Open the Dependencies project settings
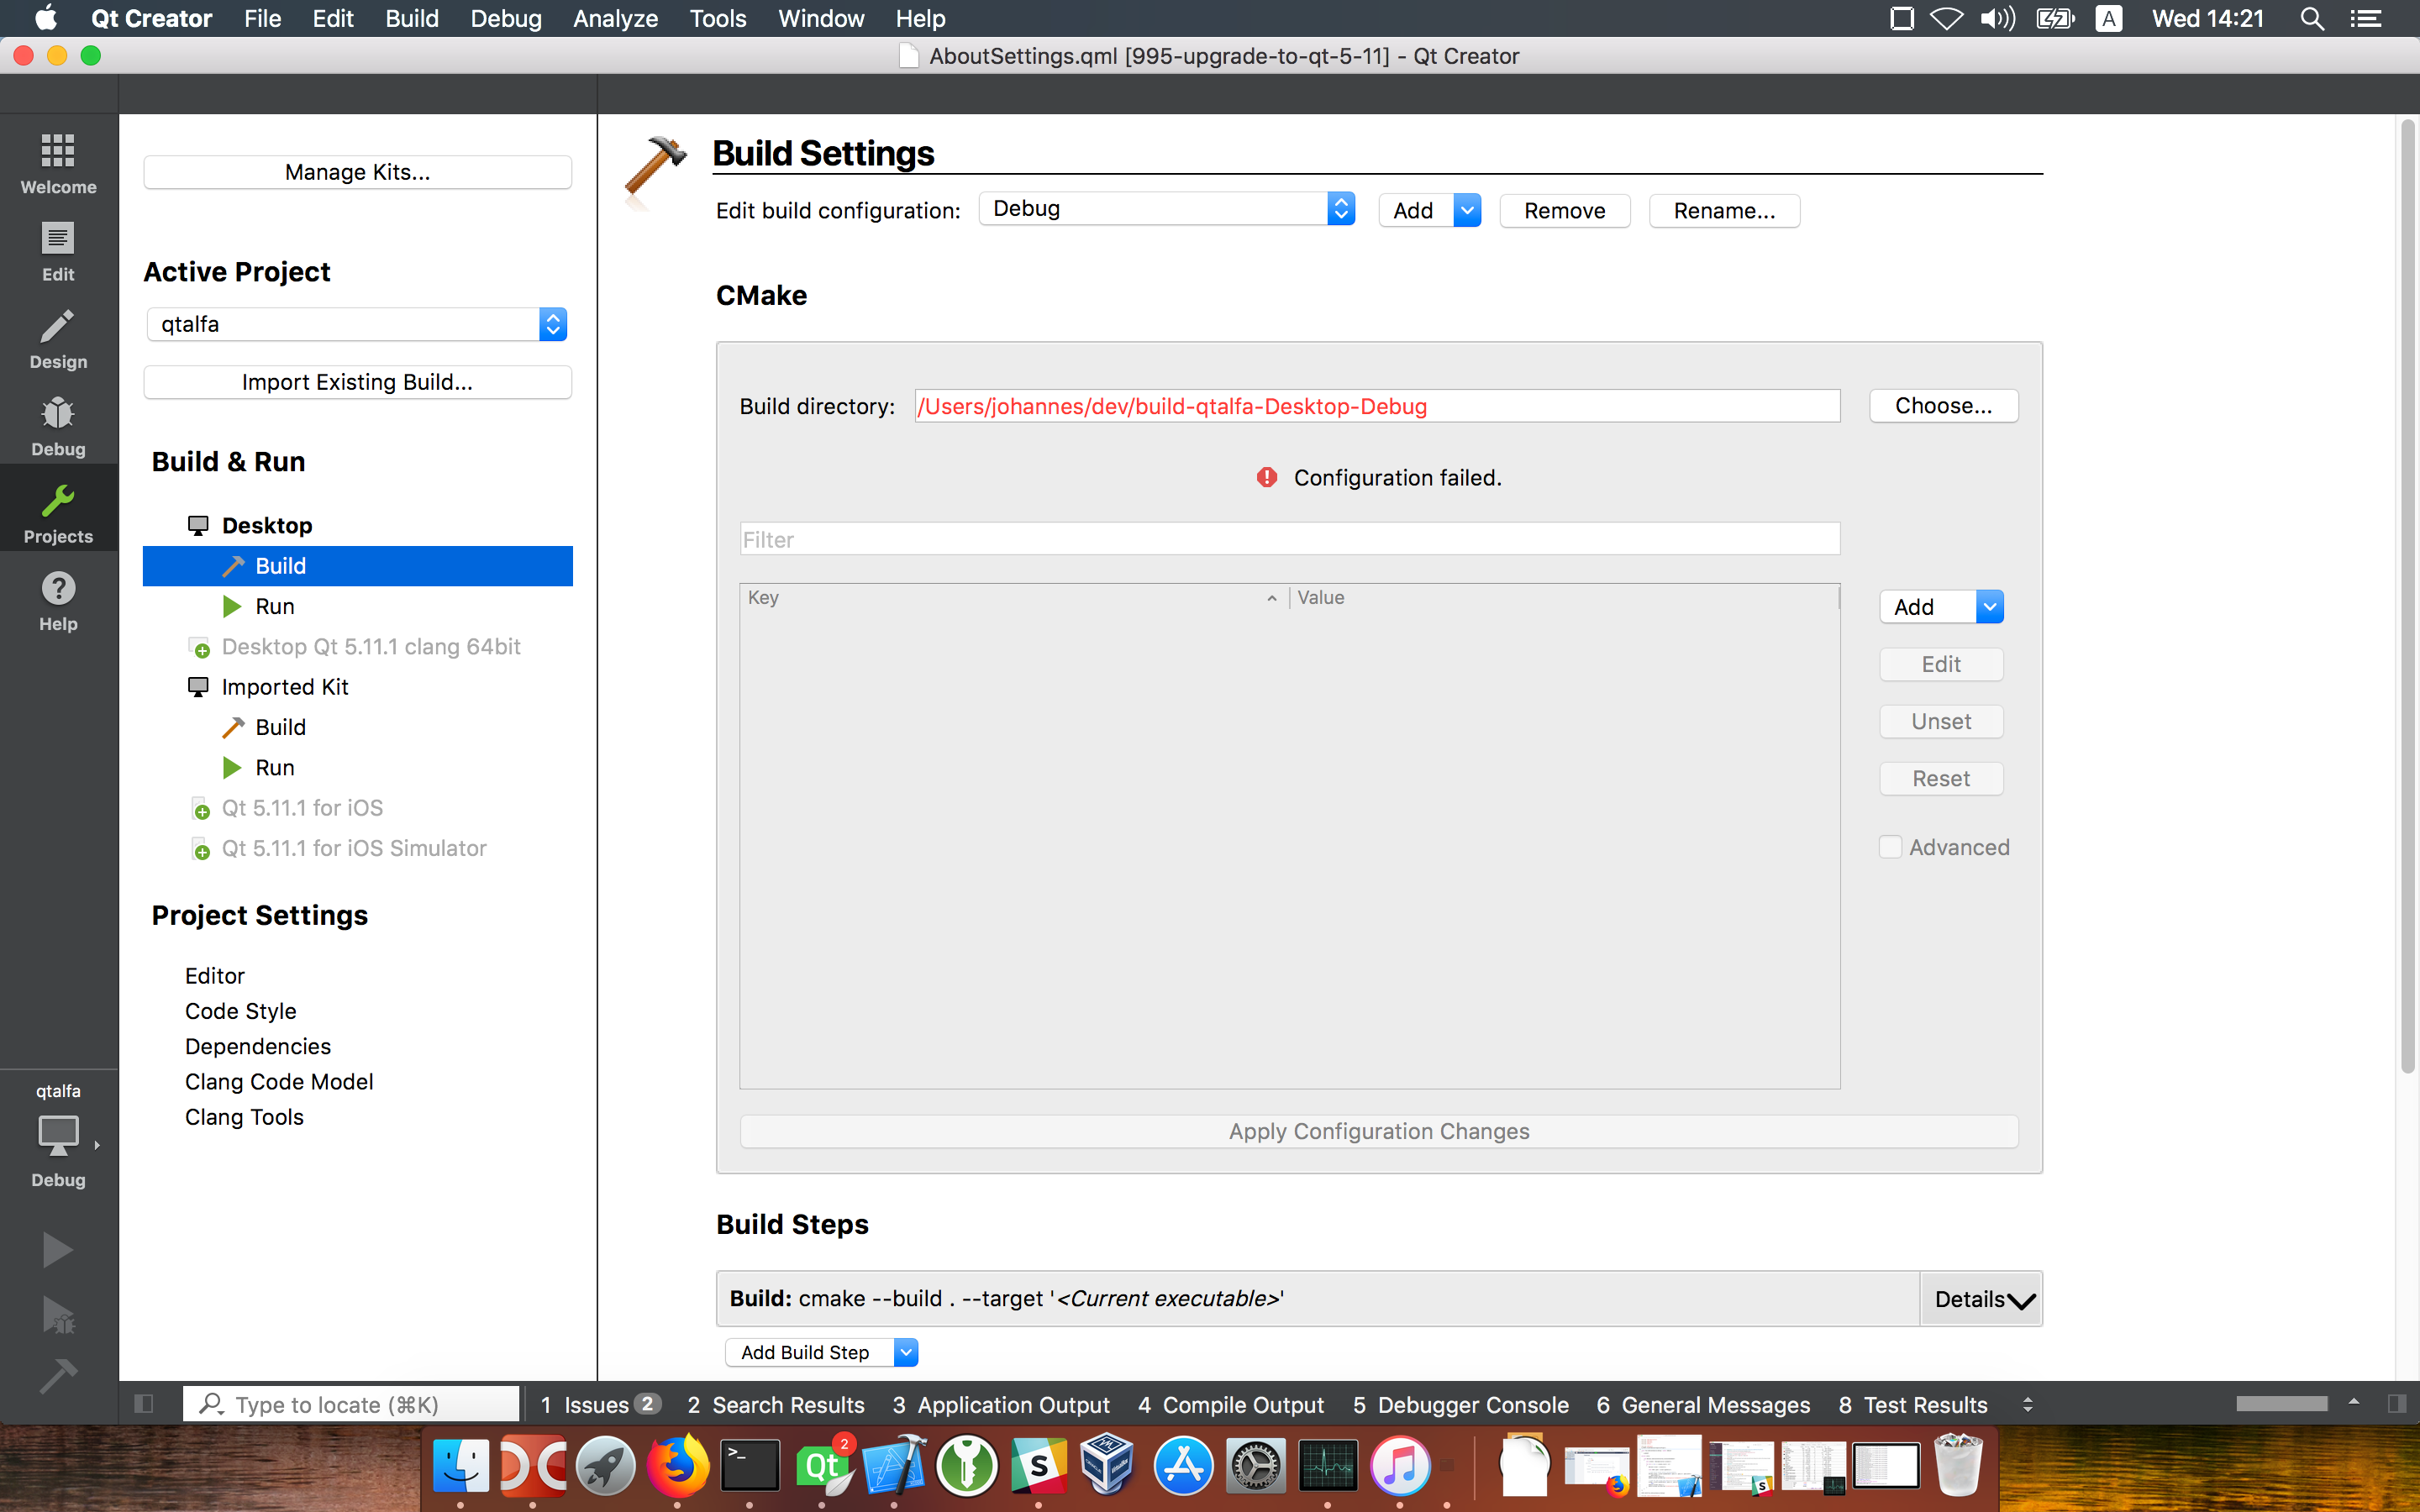 coord(258,1046)
